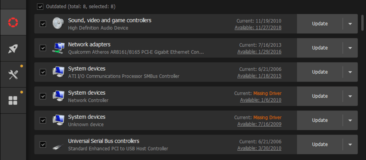Uncheck the Sound, video and game controllers checkbox
366x160 pixels.
(x=43, y=24)
